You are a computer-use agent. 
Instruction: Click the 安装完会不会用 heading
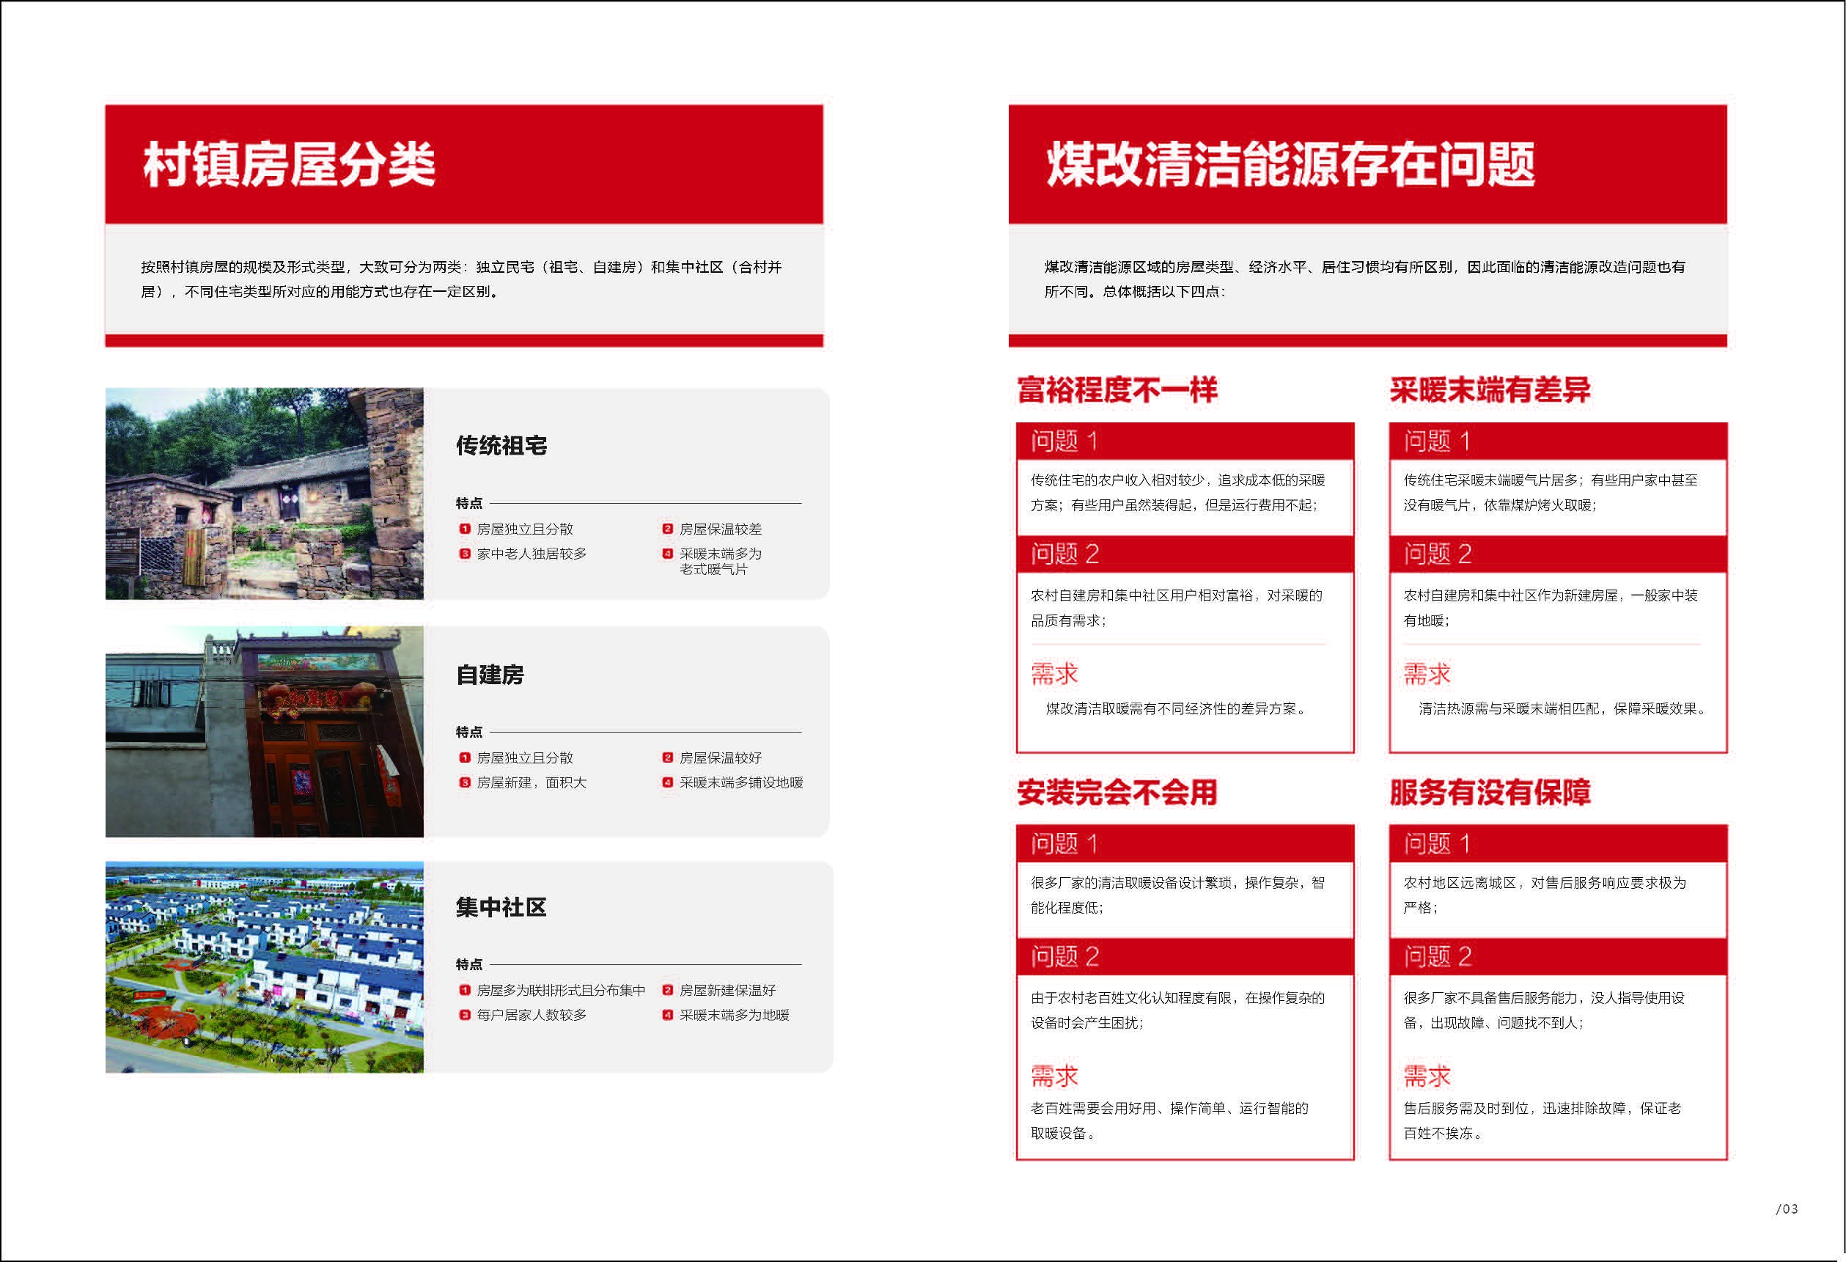(1117, 793)
